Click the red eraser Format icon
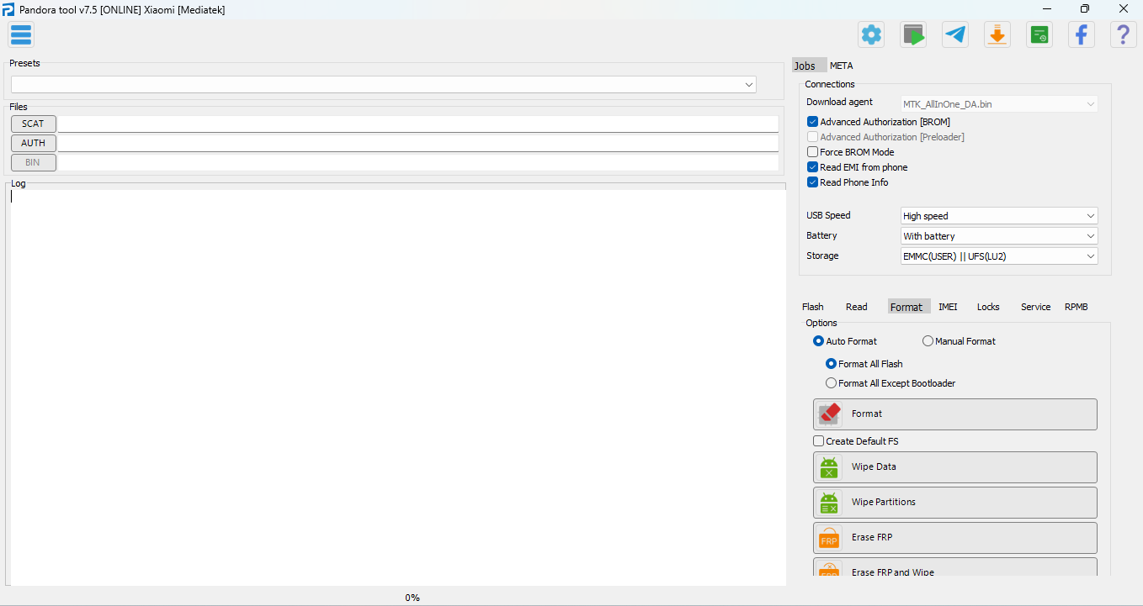1143x606 pixels. click(x=830, y=414)
